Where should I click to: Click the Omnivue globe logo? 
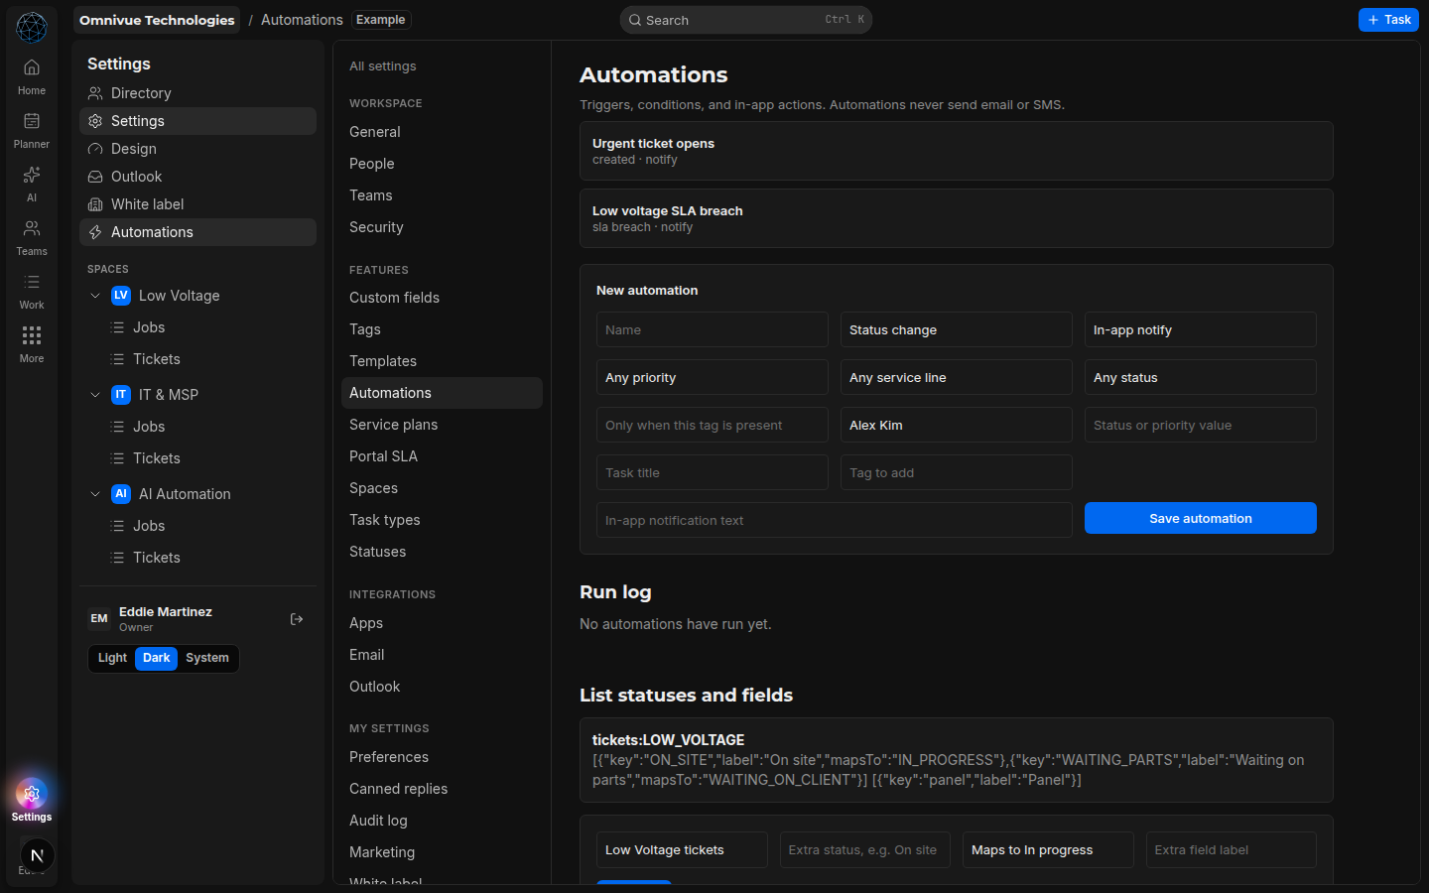32,27
